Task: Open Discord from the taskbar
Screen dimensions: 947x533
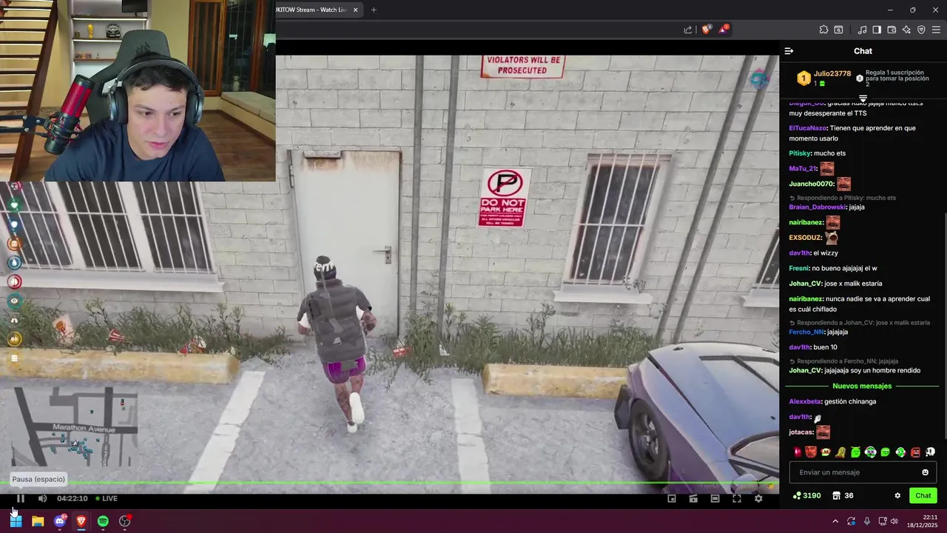Action: coord(60,521)
